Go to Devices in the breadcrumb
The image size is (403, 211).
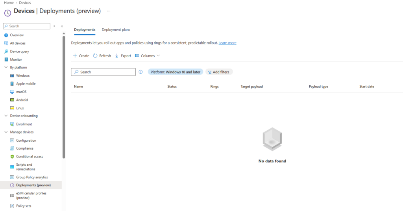pos(25,3)
